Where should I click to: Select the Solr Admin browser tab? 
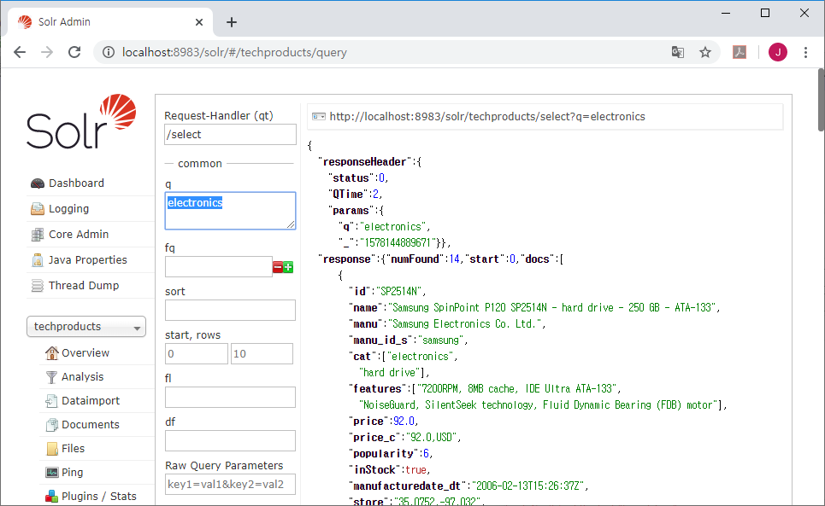click(x=110, y=22)
